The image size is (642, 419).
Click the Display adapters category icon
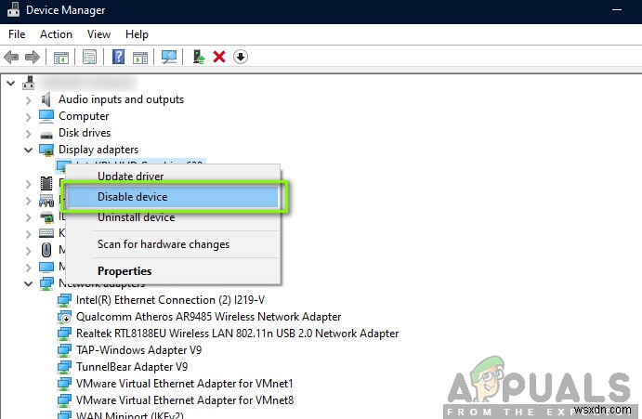[x=46, y=150]
